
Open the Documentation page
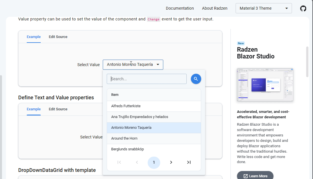coord(180,8)
